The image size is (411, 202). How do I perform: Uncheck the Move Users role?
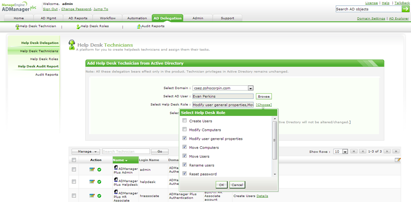point(185,156)
